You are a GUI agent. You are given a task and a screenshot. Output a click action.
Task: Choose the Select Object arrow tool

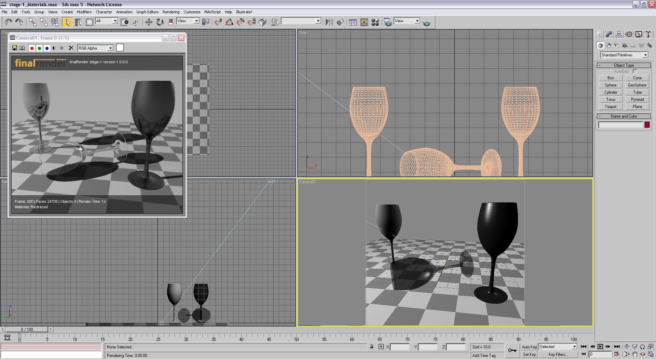tap(68, 22)
